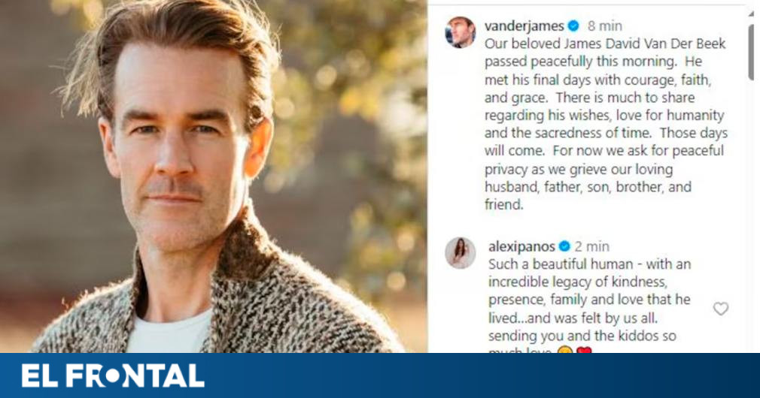
Task: Like the alexipanos comment with heart icon
Action: point(721,309)
